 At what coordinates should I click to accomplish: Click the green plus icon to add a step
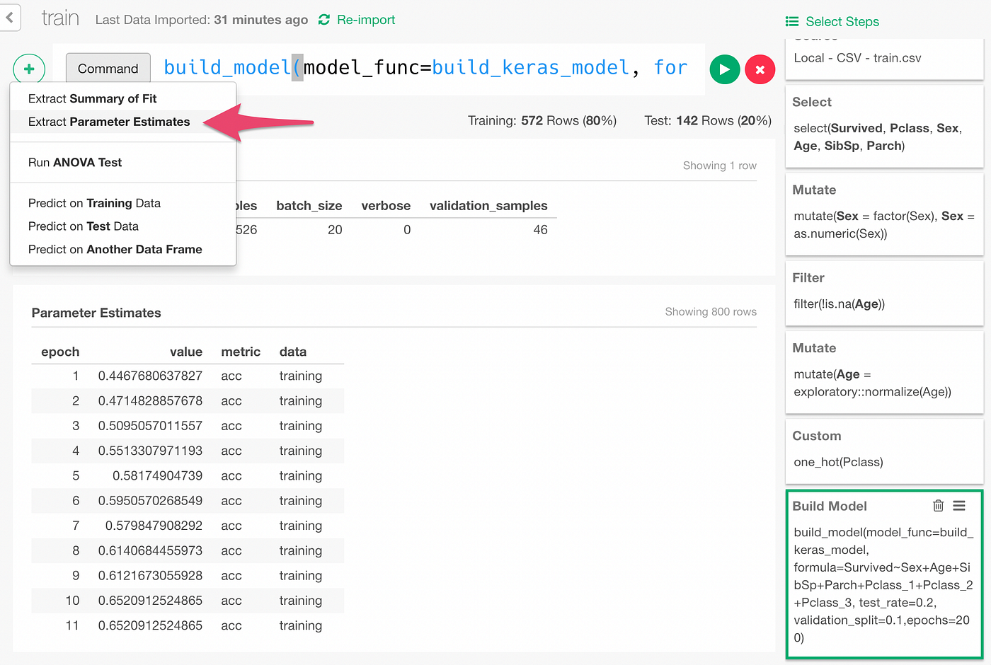tap(28, 69)
